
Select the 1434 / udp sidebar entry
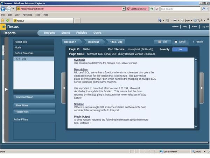[34, 59]
